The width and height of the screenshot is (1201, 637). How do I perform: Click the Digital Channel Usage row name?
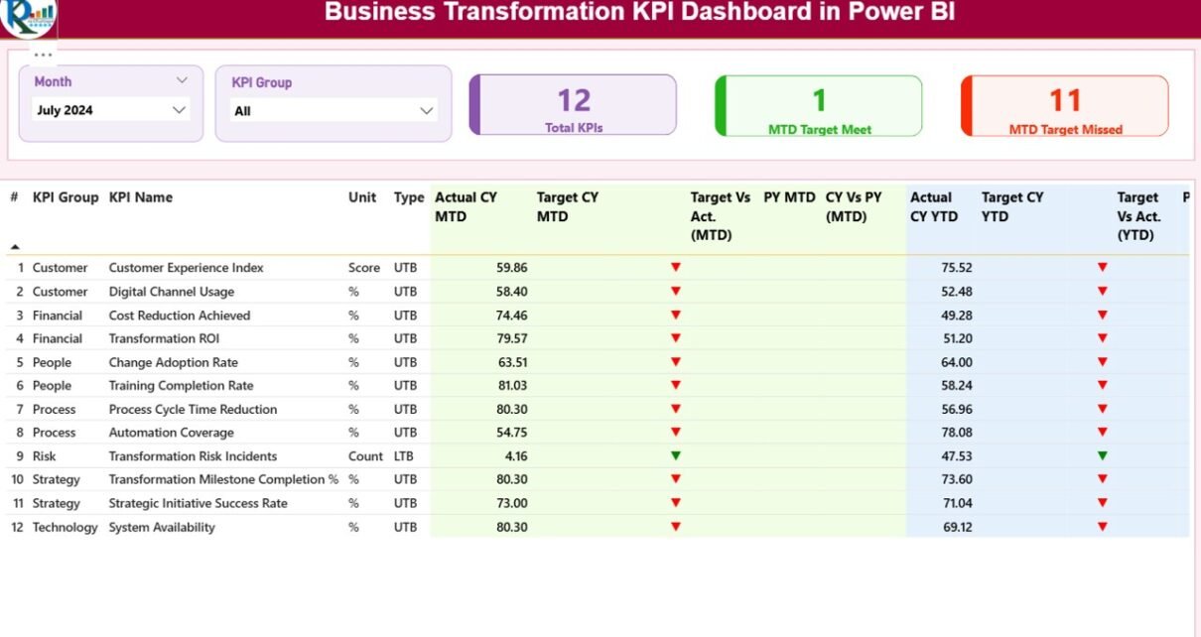pos(172,292)
